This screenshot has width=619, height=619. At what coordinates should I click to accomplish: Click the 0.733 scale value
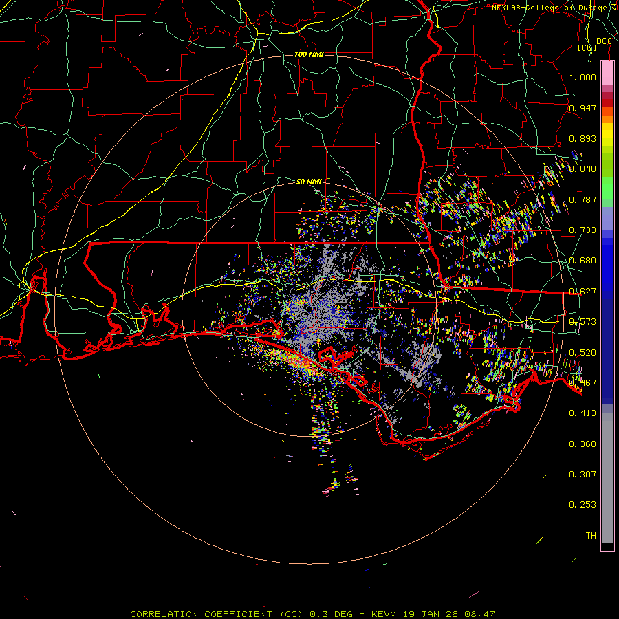pyautogui.click(x=583, y=230)
